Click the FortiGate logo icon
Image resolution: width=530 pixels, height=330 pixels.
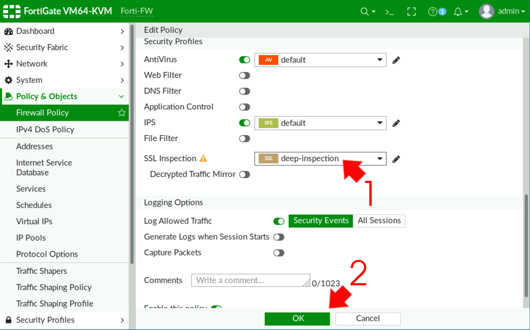12,11
